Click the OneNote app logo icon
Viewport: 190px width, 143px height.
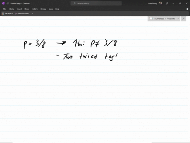click(4, 3)
